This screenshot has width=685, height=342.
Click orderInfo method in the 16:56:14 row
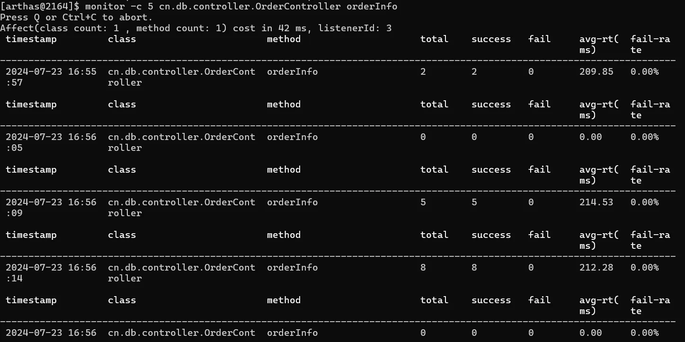point(292,267)
